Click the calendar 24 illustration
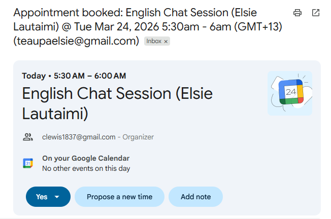 click(290, 93)
